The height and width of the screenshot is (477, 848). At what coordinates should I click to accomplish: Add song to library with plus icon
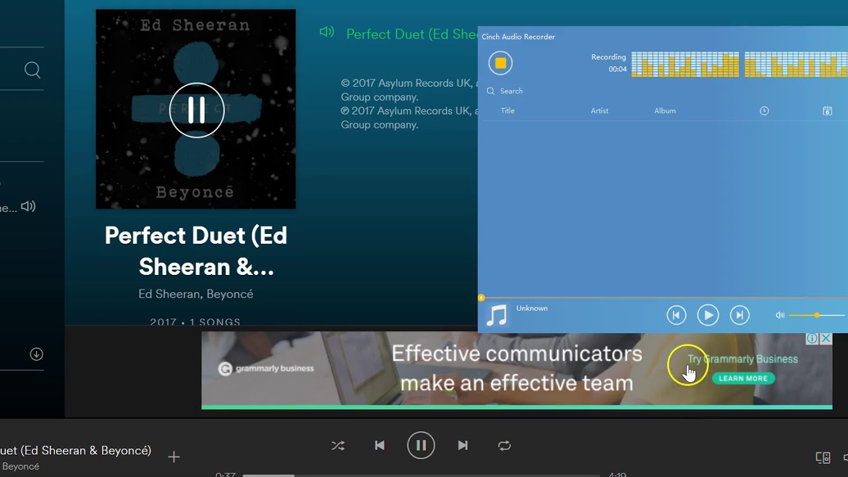coord(174,456)
